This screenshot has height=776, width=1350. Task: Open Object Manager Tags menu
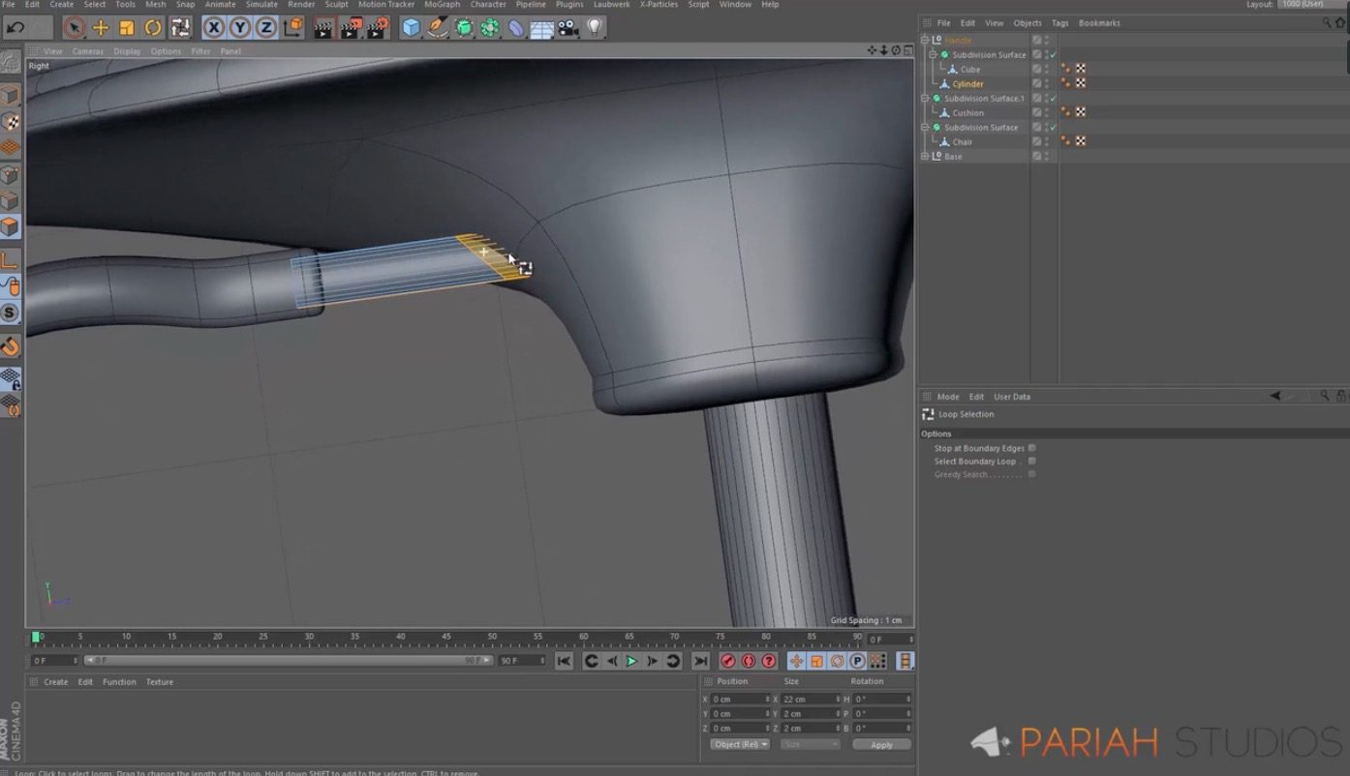click(1060, 23)
